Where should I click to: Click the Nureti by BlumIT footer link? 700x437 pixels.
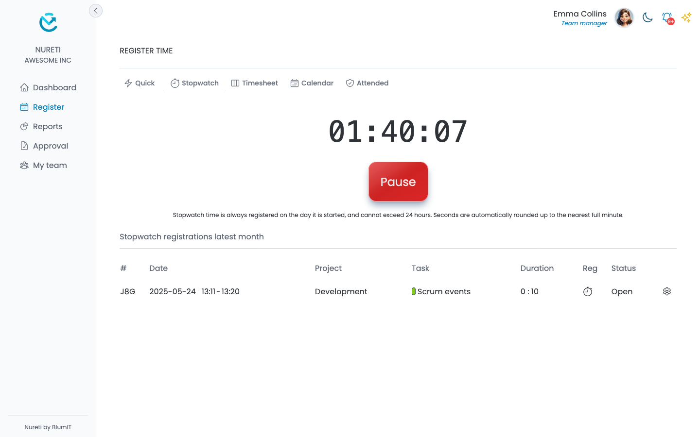pos(48,427)
